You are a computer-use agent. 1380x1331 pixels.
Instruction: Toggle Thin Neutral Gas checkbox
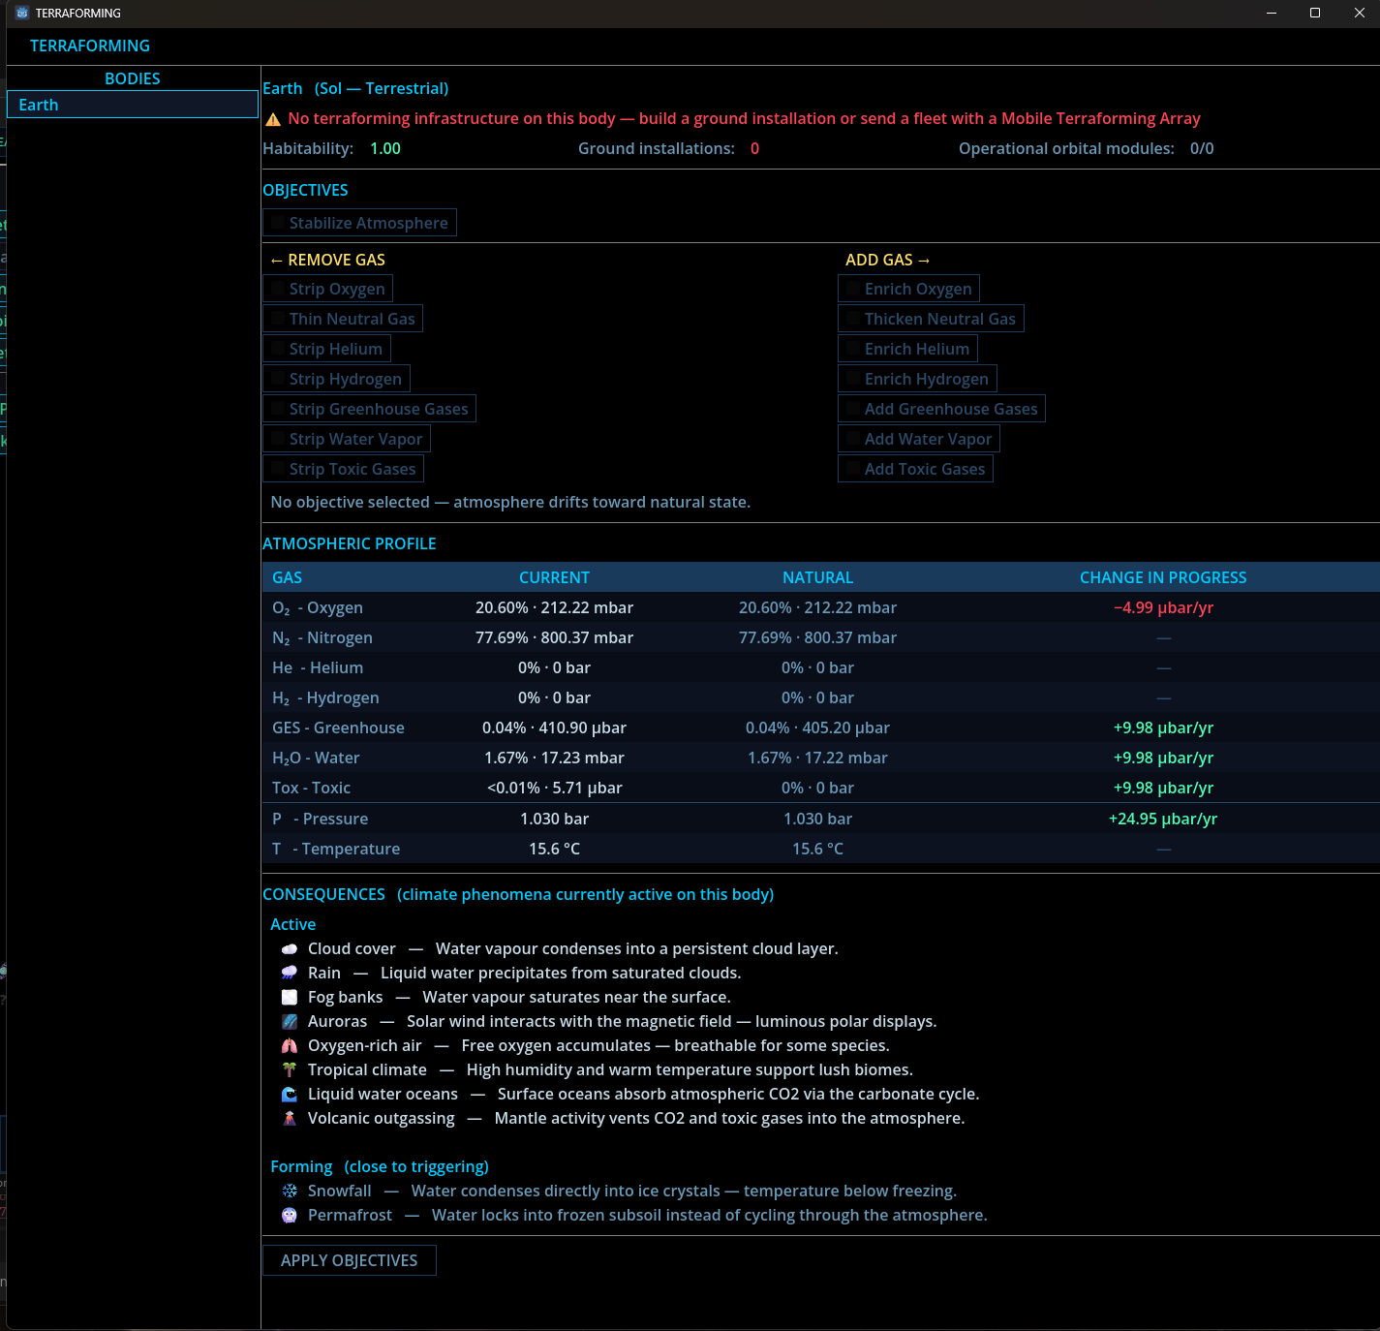point(343,319)
